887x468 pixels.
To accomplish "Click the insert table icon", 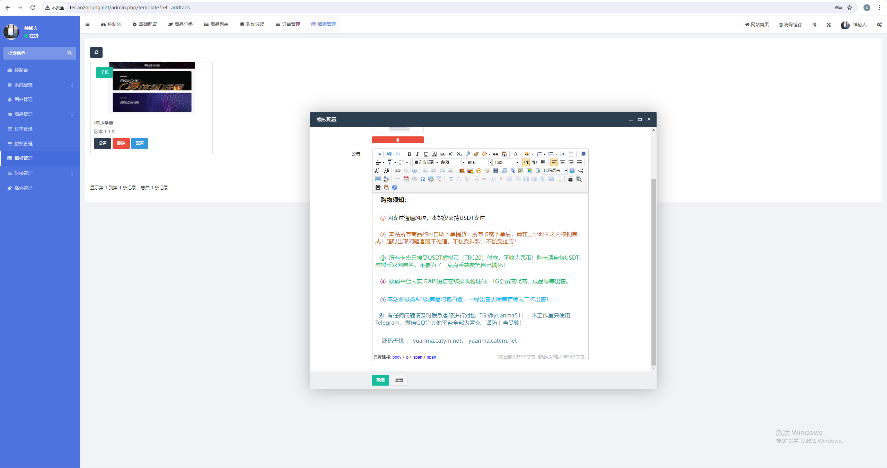I will coord(451,179).
